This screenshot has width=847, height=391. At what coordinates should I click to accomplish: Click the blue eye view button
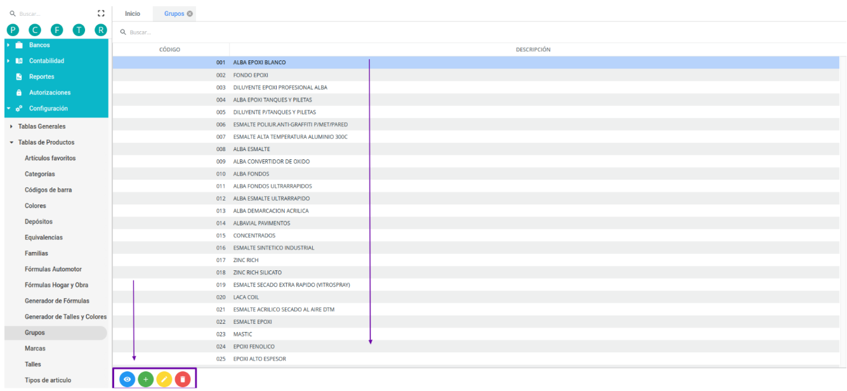[127, 379]
